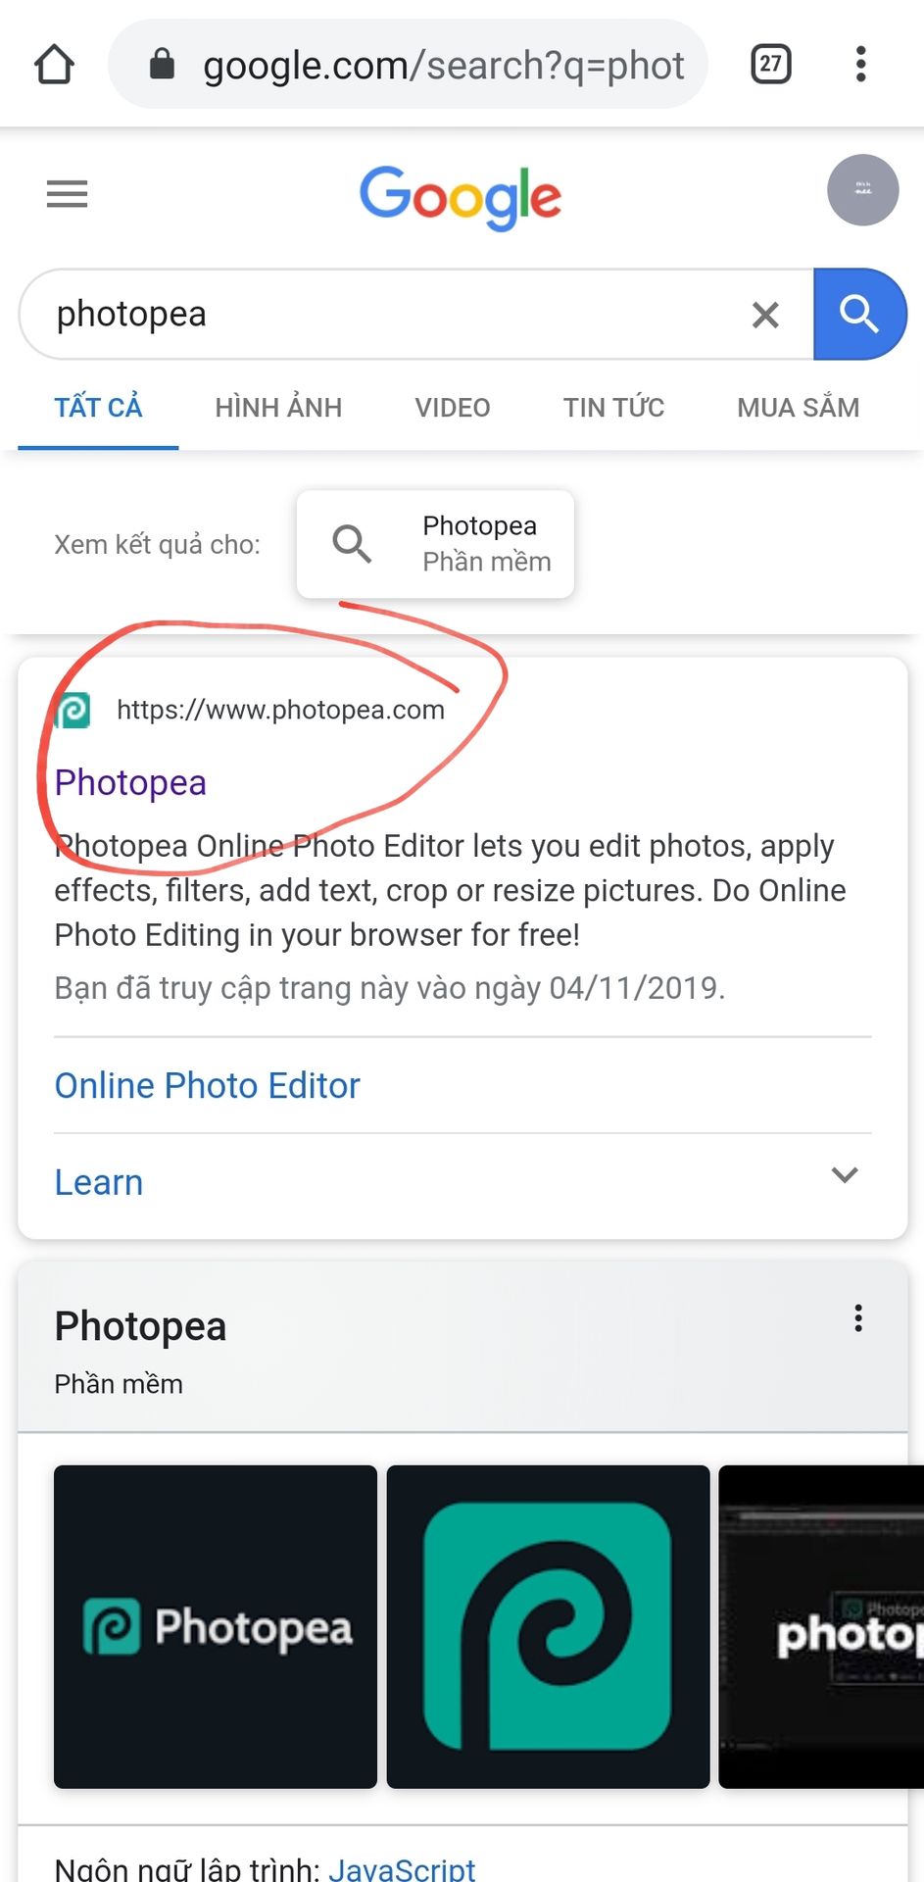Open the Google hamburger menu
924x1882 pixels.
68,194
